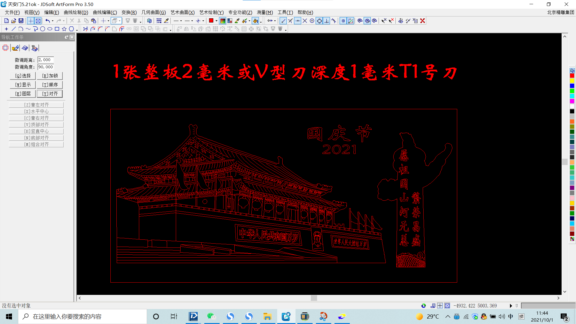576x324 pixels.
Task: Select the straight line drawing tool
Action: click(13, 29)
